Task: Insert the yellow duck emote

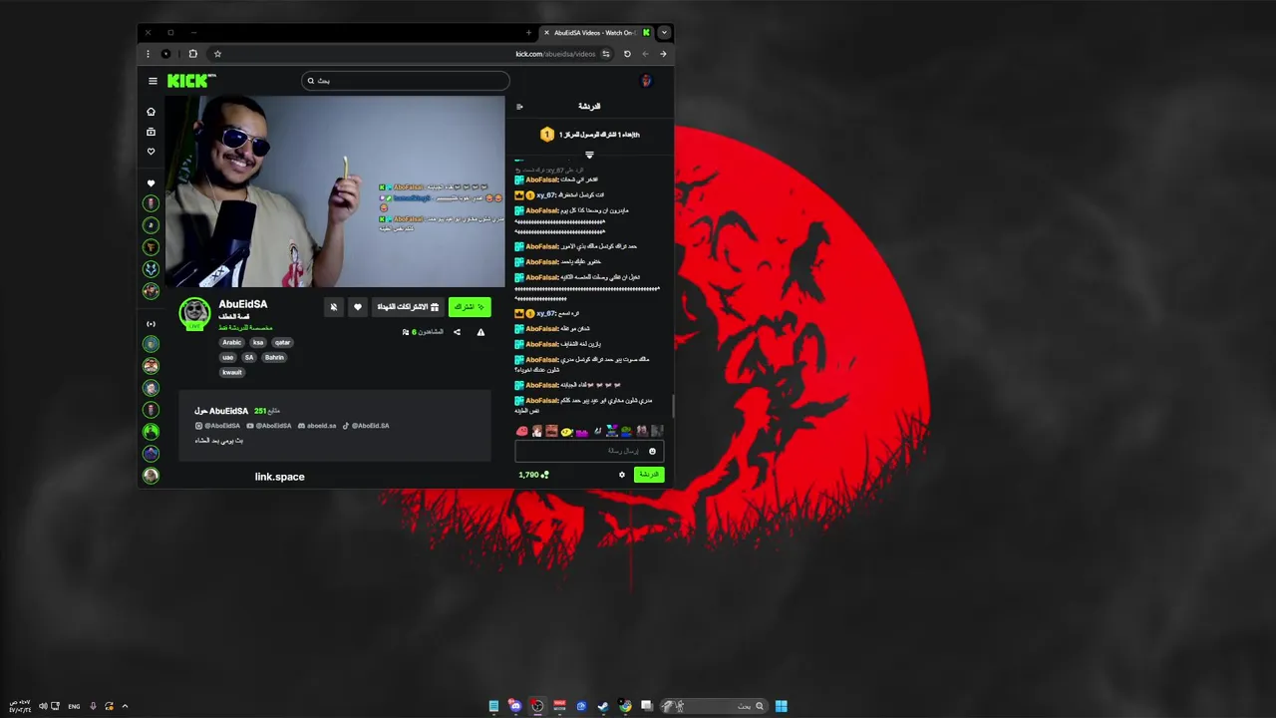Action: pyautogui.click(x=566, y=431)
